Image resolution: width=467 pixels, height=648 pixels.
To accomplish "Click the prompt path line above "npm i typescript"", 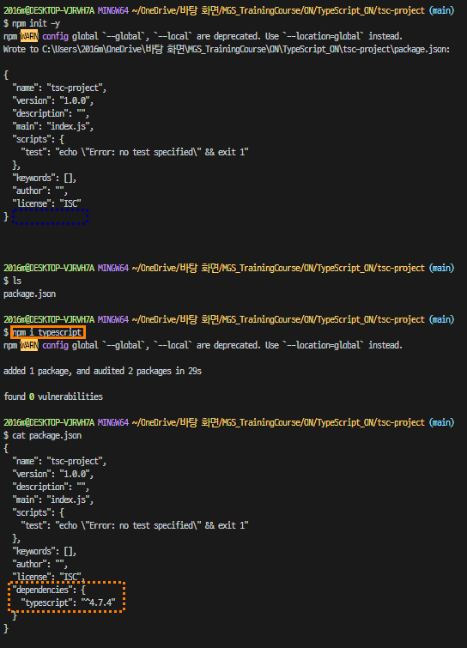I will pos(228,319).
